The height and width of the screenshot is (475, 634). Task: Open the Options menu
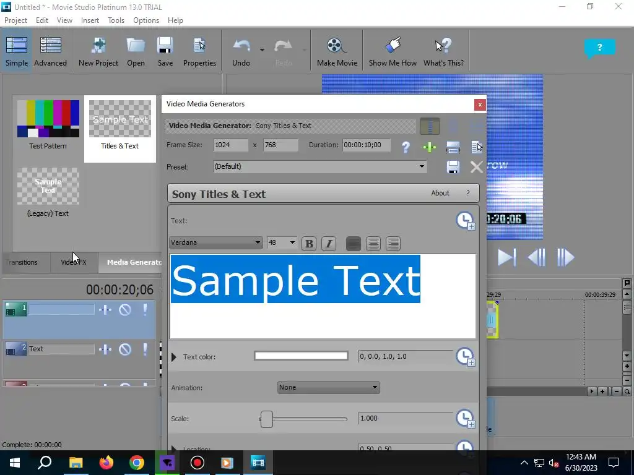click(x=146, y=20)
